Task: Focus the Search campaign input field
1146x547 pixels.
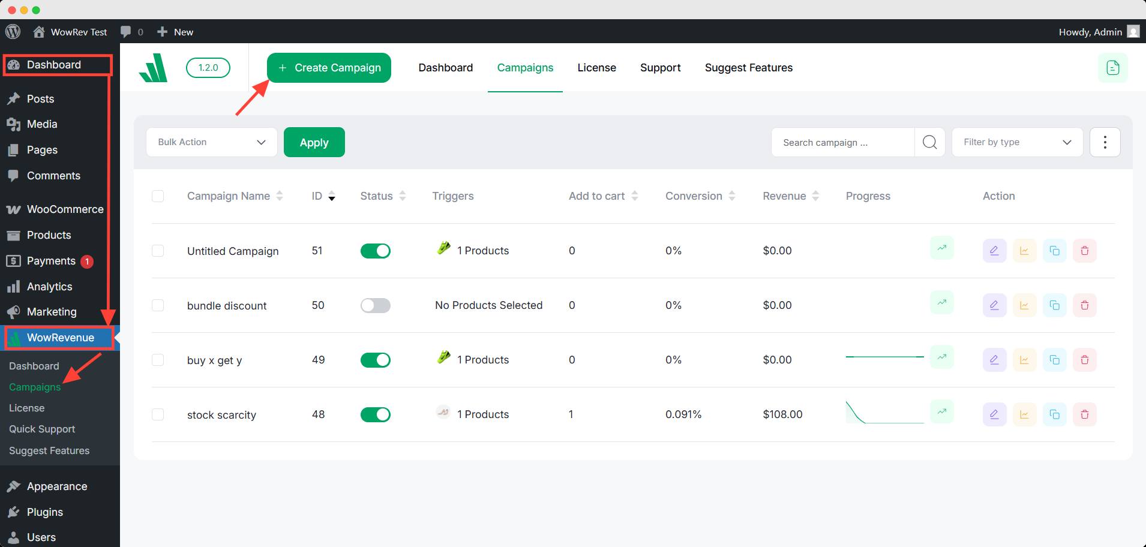Action: (843, 142)
